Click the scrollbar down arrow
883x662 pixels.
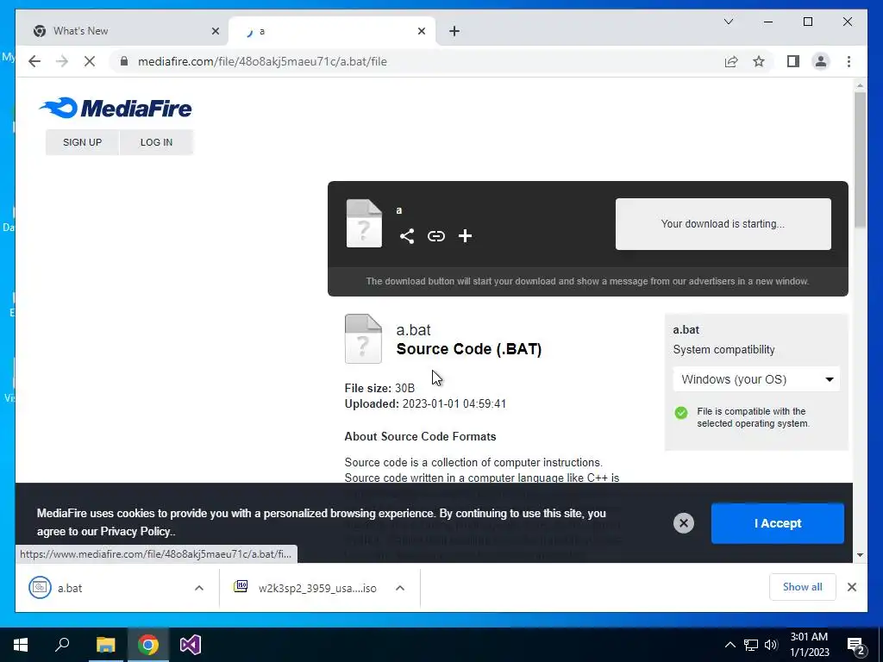click(x=860, y=555)
